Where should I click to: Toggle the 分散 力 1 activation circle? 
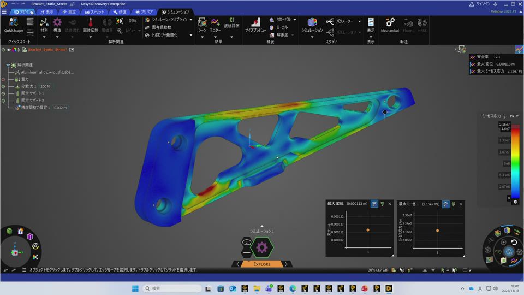3,86
